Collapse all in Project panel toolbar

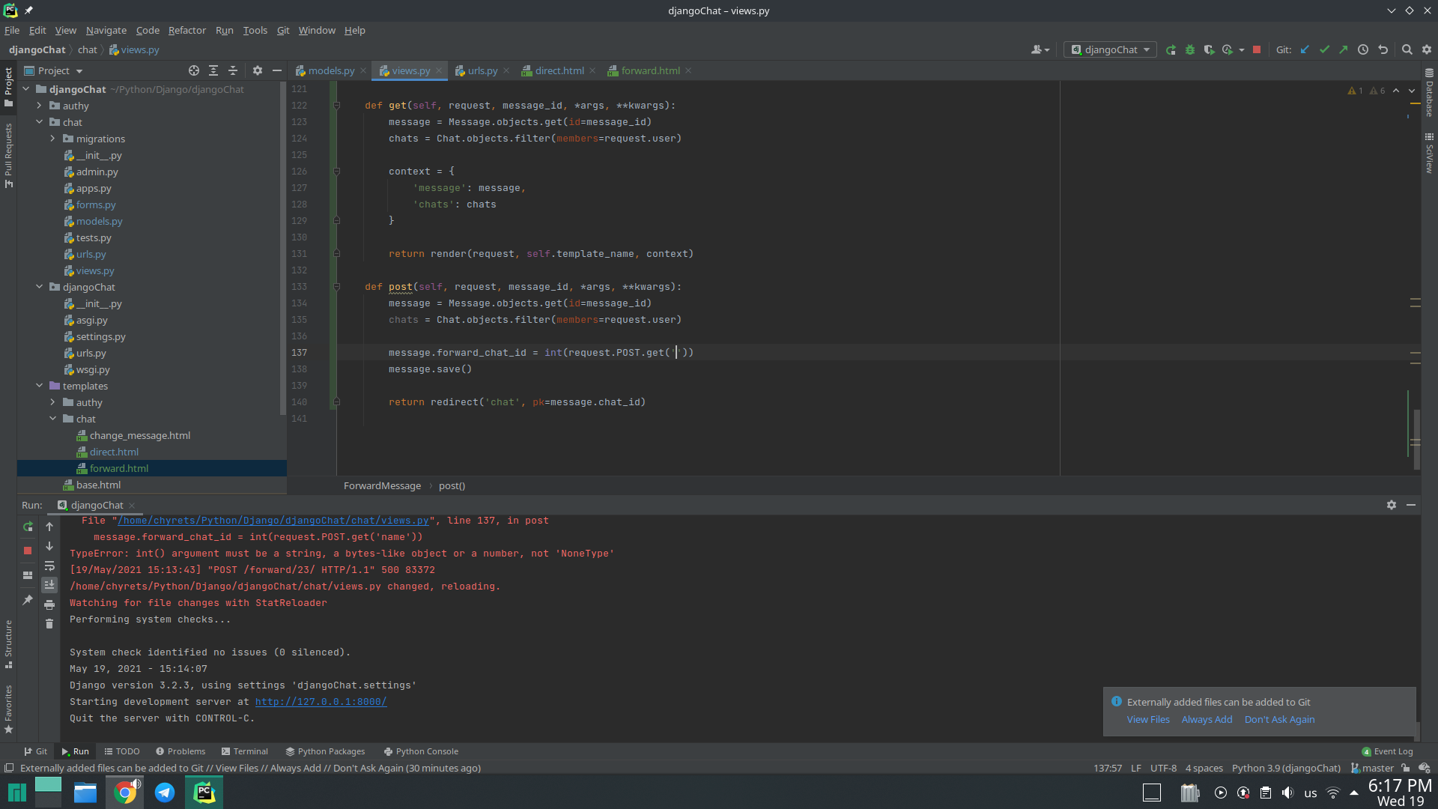233,70
